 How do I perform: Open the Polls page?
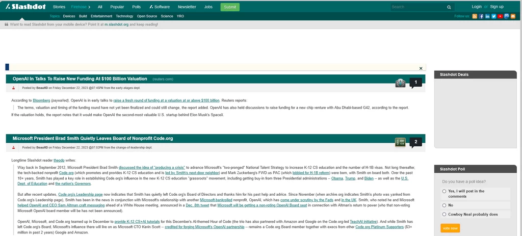(x=136, y=7)
